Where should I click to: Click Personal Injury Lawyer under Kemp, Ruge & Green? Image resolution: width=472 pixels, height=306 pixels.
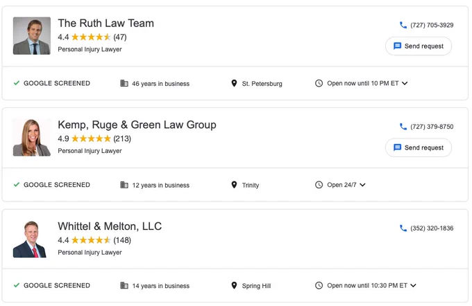pyautogui.click(x=90, y=150)
